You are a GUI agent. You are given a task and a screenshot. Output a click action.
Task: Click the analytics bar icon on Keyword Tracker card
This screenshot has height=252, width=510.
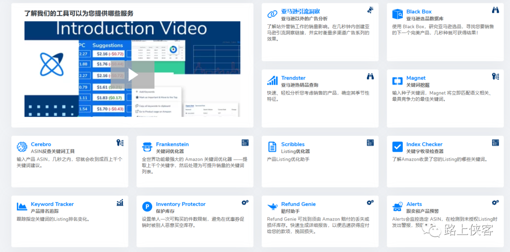(x=119, y=203)
